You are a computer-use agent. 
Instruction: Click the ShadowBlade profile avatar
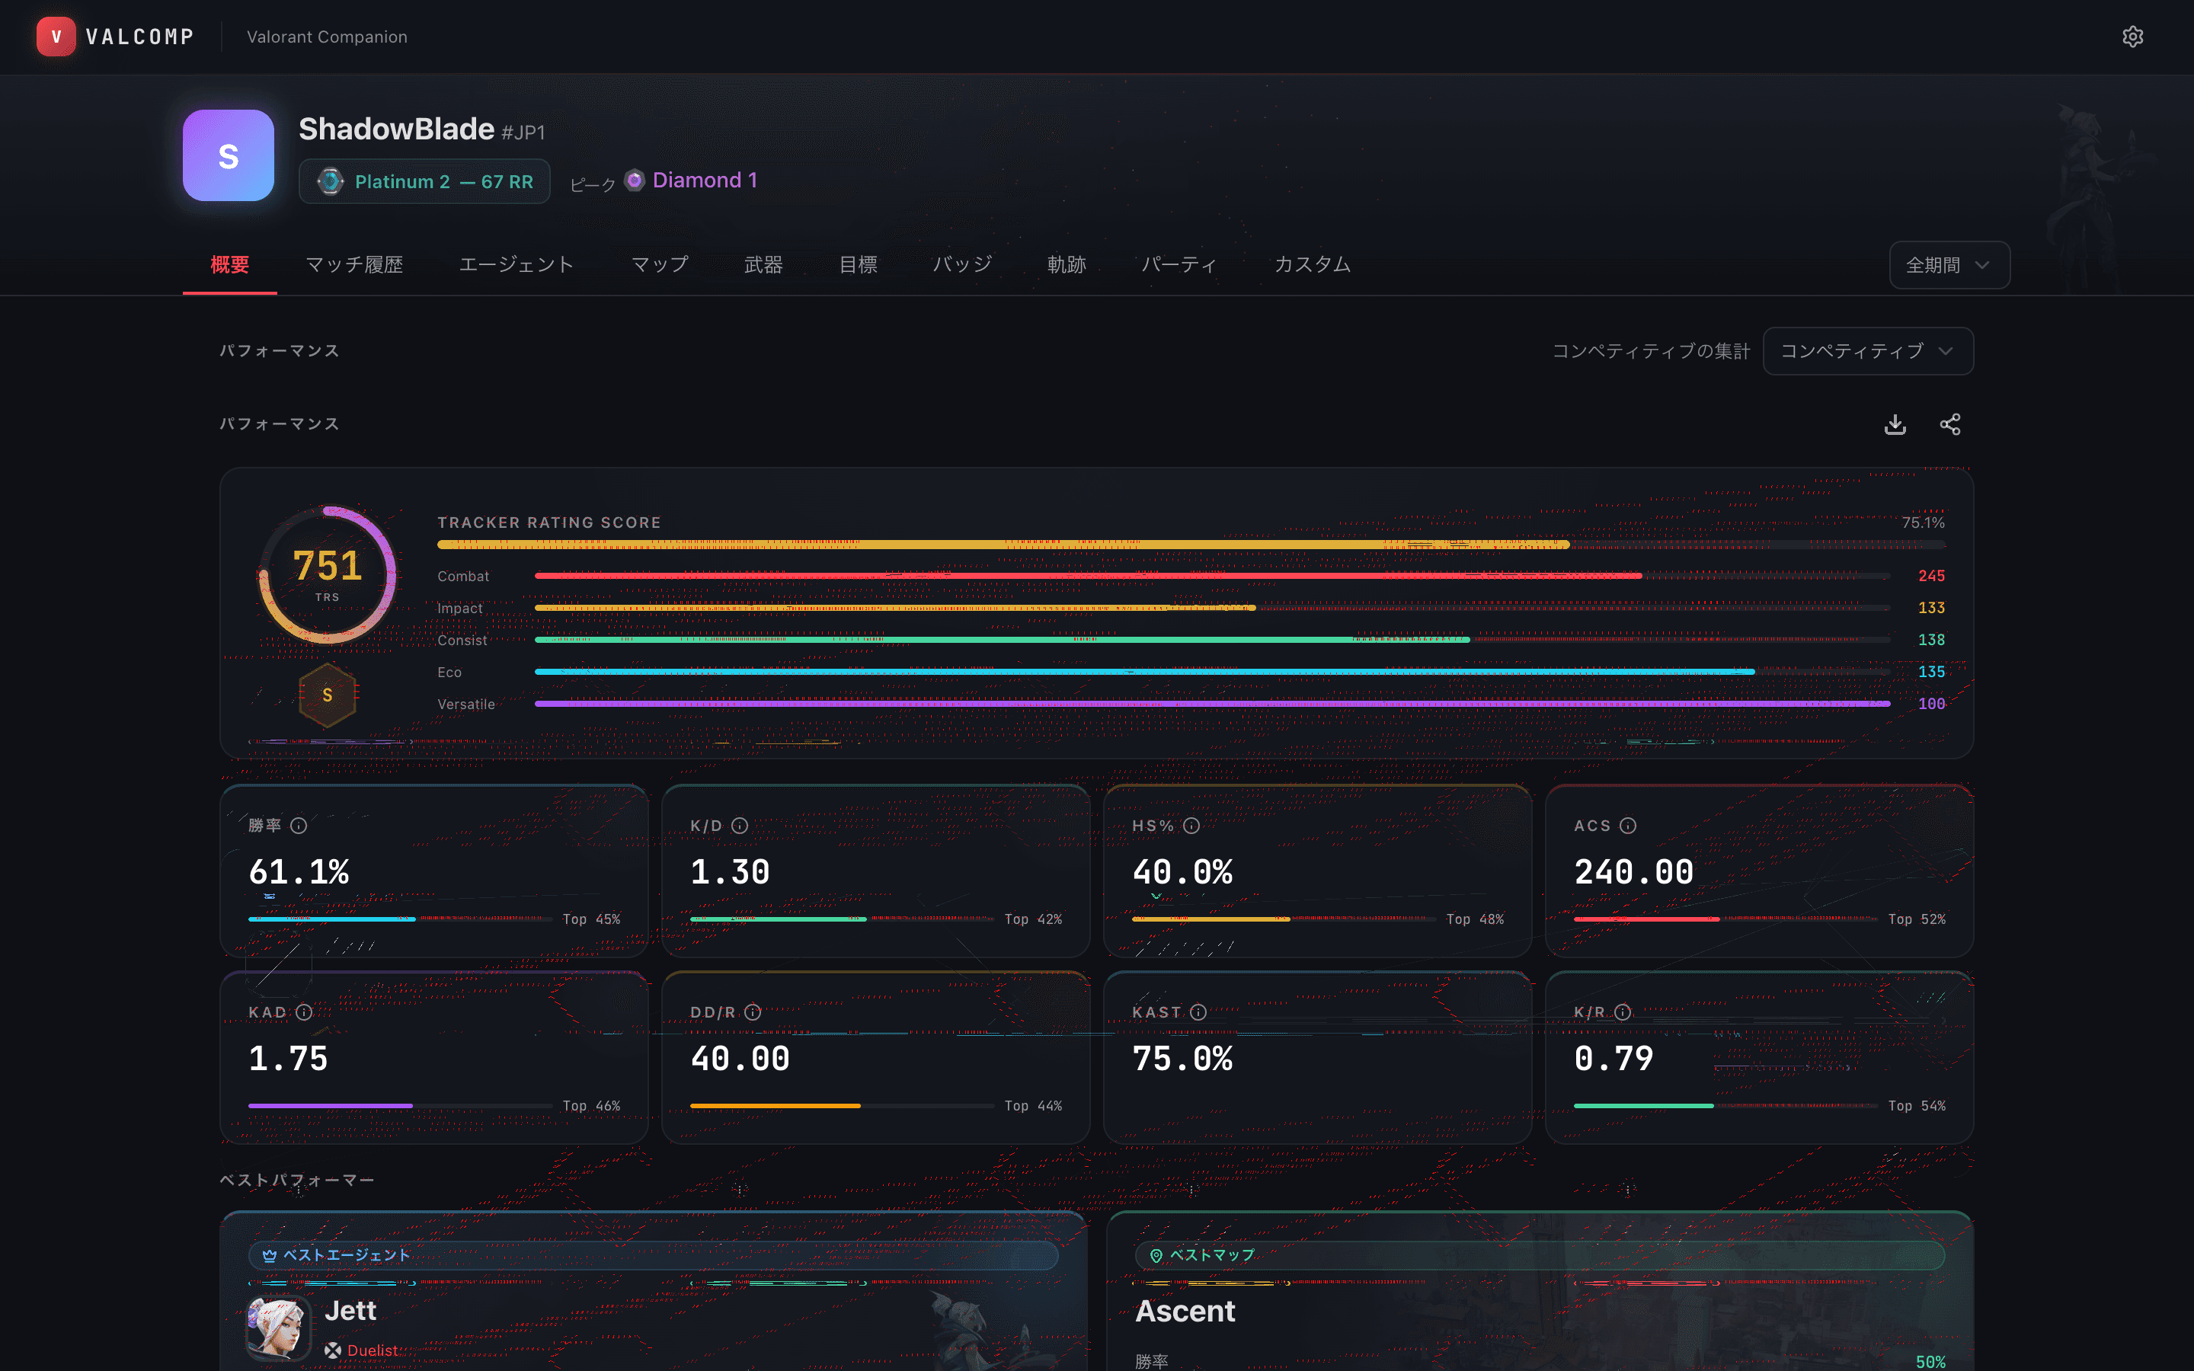tap(229, 155)
